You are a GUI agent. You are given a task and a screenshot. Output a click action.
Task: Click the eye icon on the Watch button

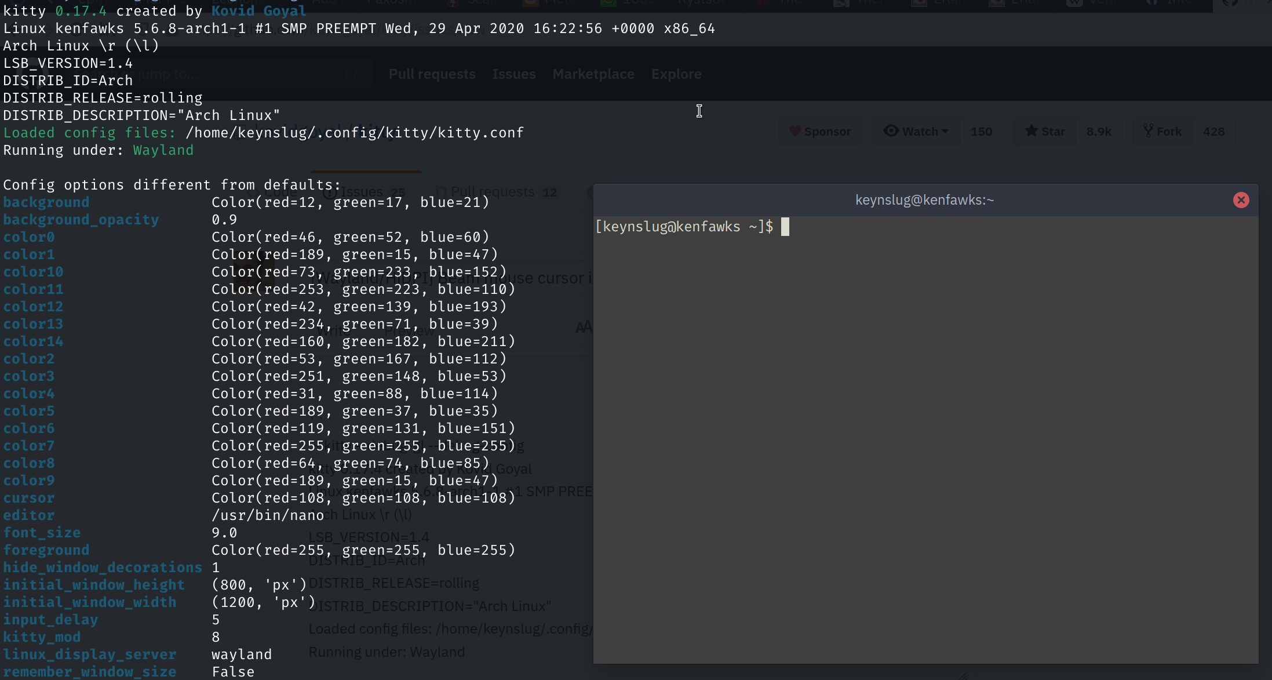pos(892,132)
